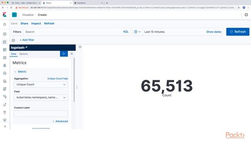251x141 pixels.
Task: Click Refresh text link in menu
Action: point(49,23)
